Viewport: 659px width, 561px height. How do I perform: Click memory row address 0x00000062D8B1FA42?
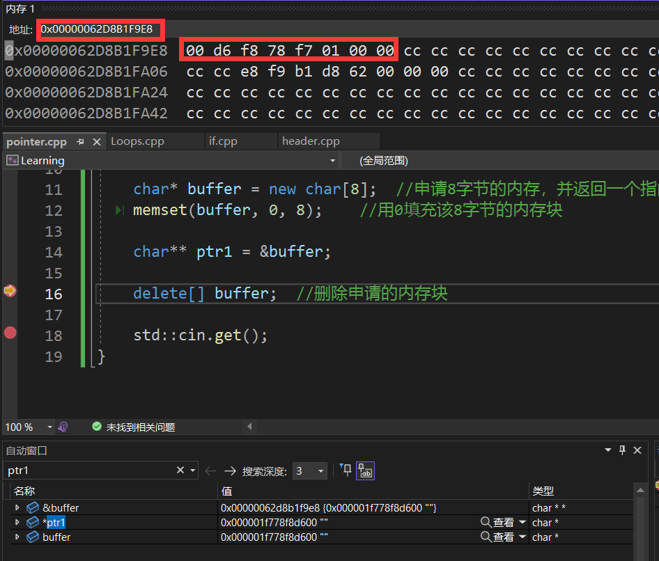tap(86, 113)
